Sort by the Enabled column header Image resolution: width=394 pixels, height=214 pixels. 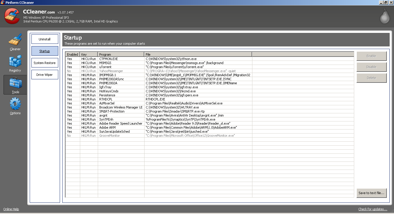(73, 54)
